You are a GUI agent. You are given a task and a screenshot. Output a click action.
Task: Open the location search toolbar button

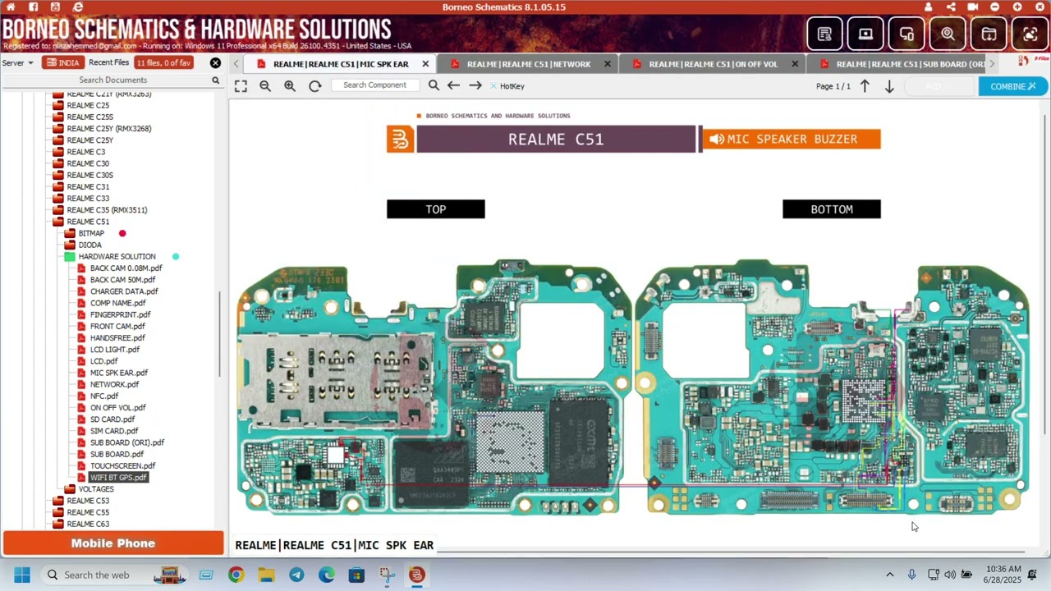click(948, 34)
